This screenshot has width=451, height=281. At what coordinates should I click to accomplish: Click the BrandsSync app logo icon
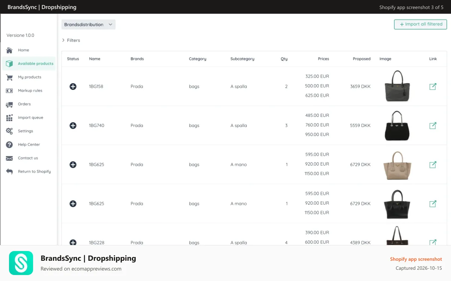coord(21,263)
